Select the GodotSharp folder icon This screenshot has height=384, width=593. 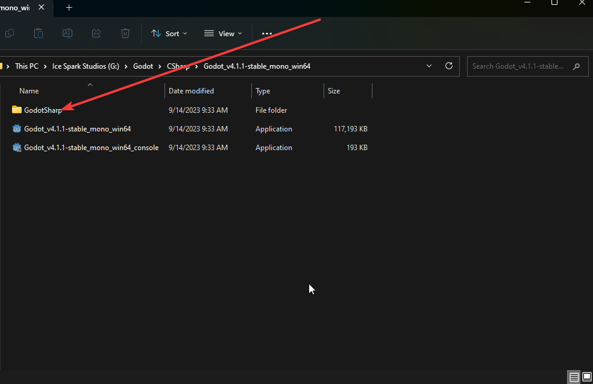coord(17,110)
